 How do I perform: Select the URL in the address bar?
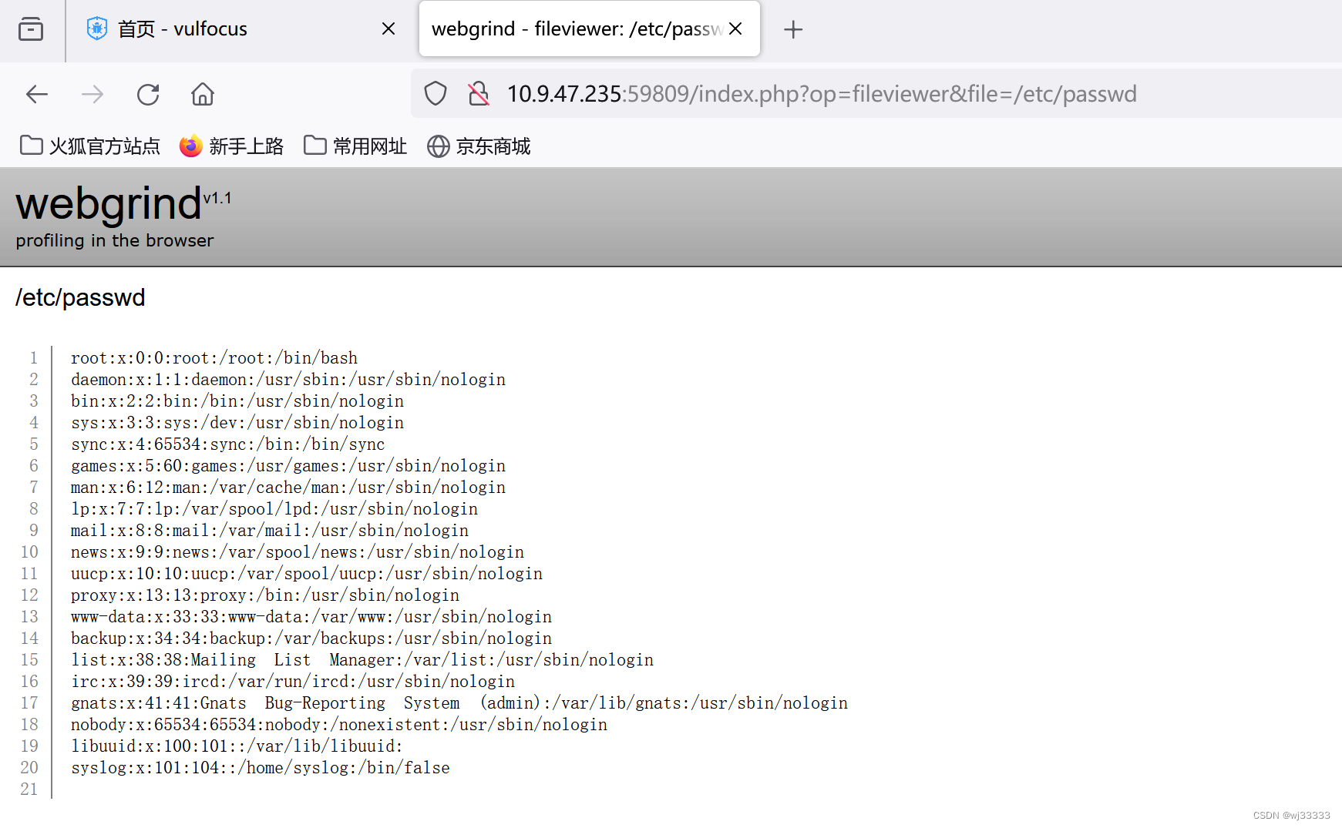(x=821, y=93)
